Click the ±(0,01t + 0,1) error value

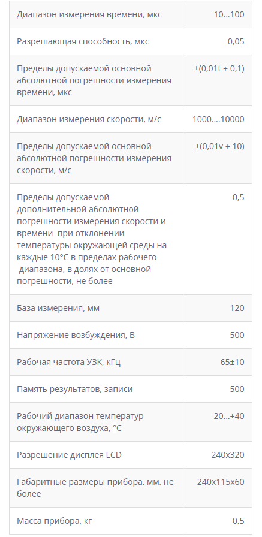point(219,68)
